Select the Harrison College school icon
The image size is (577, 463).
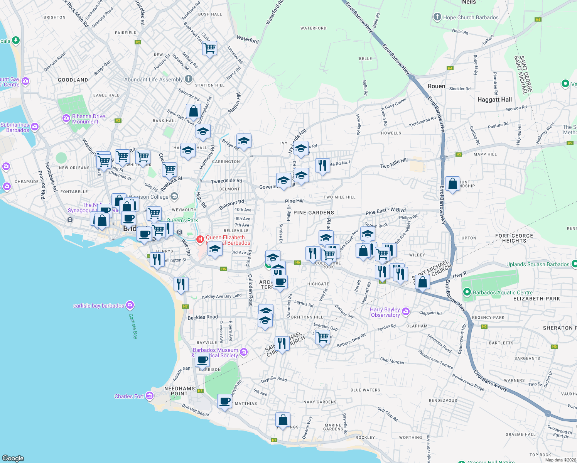(x=174, y=196)
